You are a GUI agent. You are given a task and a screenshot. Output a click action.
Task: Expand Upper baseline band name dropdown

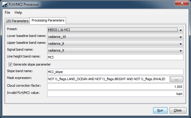coord(181,44)
